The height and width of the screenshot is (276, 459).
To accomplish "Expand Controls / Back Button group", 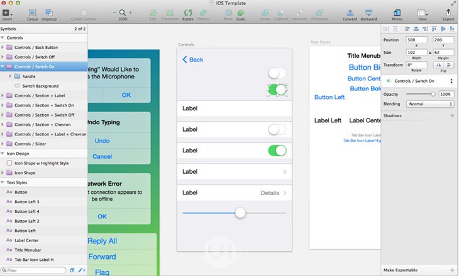I will pos(3,47).
